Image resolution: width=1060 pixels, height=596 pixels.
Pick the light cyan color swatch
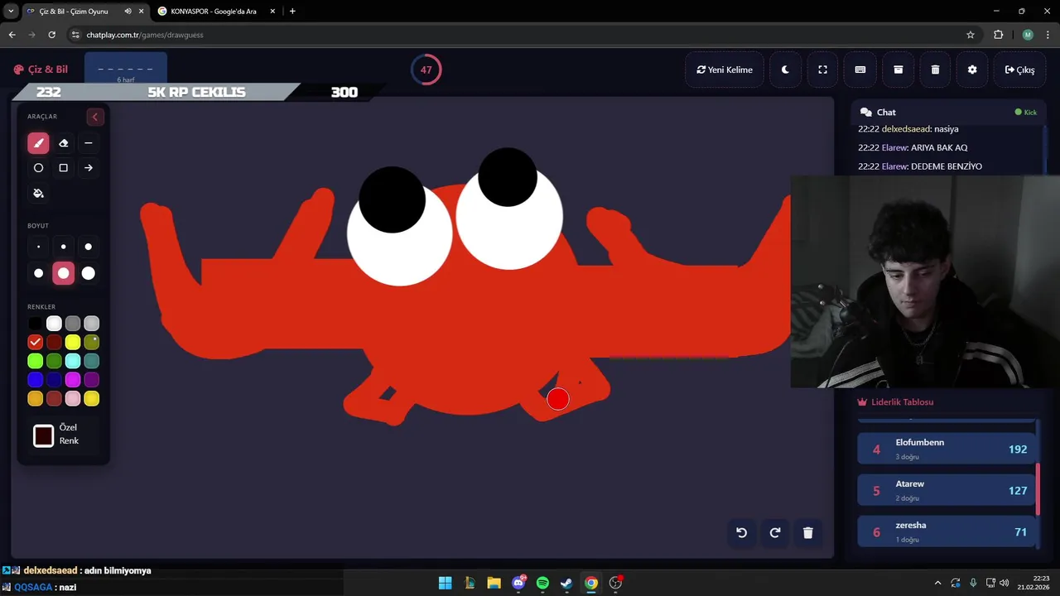tap(73, 361)
